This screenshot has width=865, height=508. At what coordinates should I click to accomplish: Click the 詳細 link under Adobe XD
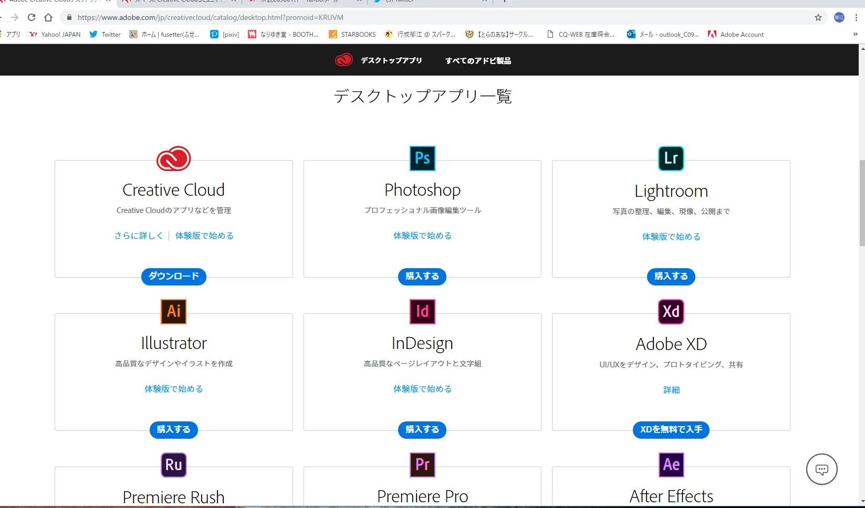[671, 390]
